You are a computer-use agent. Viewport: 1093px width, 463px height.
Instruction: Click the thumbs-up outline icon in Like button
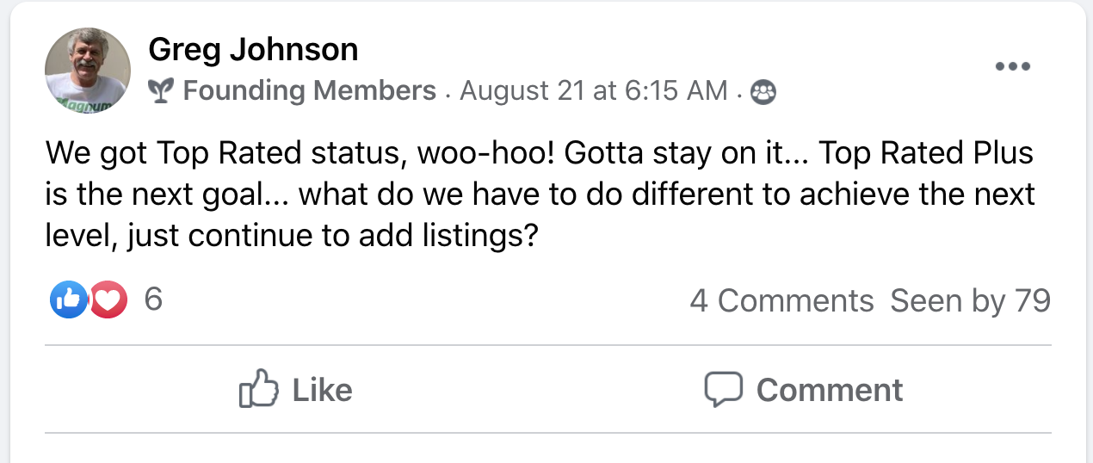pyautogui.click(x=259, y=390)
